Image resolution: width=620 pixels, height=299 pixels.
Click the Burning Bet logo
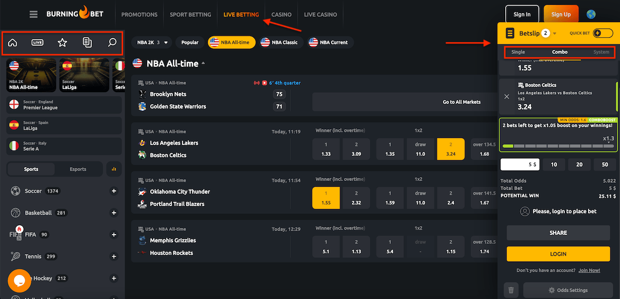(x=75, y=13)
